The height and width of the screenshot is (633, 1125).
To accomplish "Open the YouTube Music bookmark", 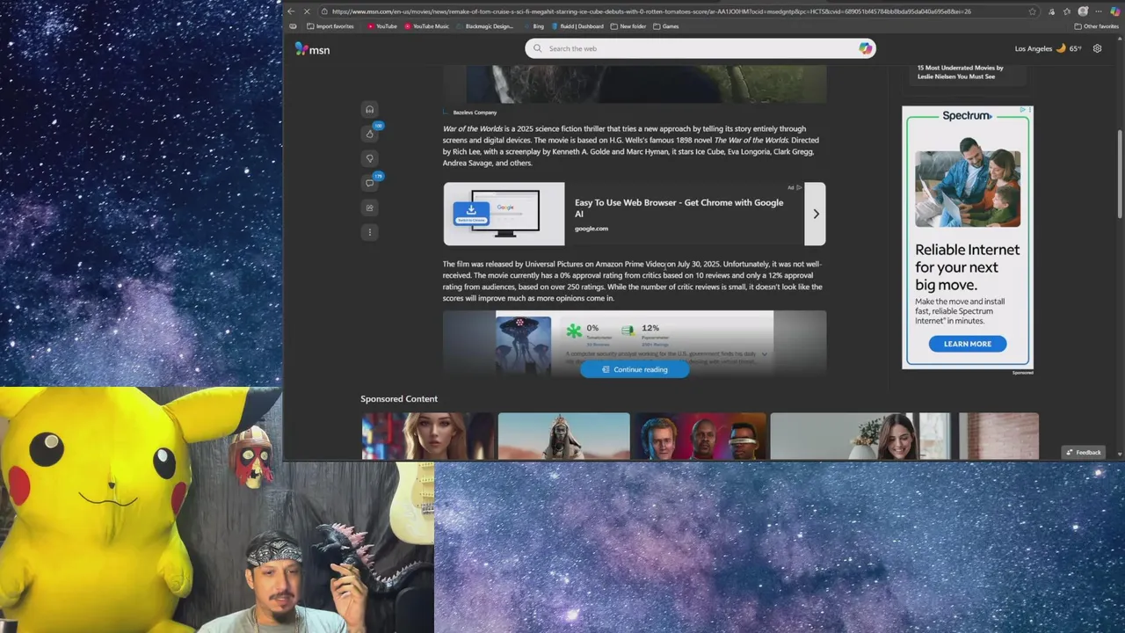I will pyautogui.click(x=426, y=26).
